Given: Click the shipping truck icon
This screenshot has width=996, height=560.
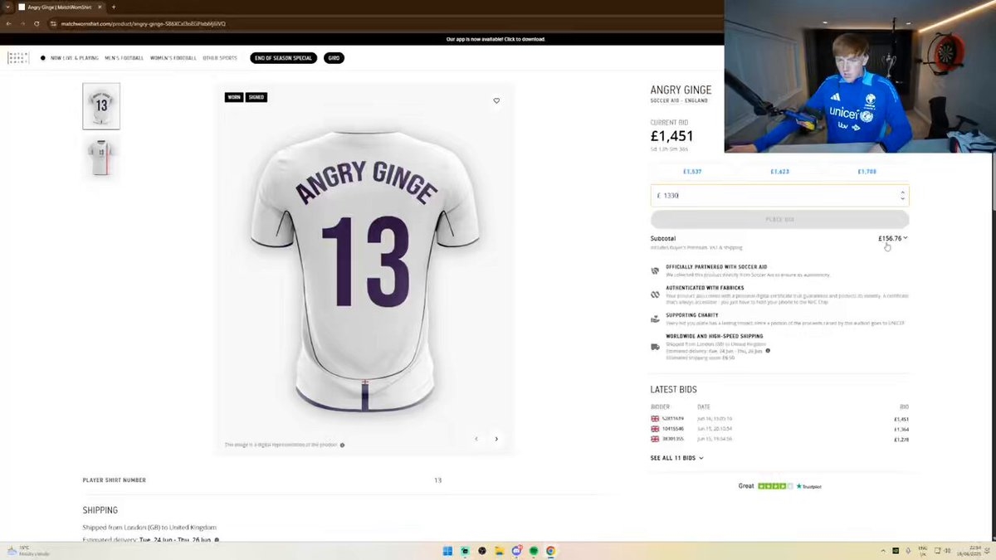Looking at the screenshot, I should click(655, 347).
